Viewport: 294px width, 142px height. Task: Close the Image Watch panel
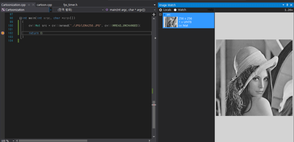click(x=291, y=5)
